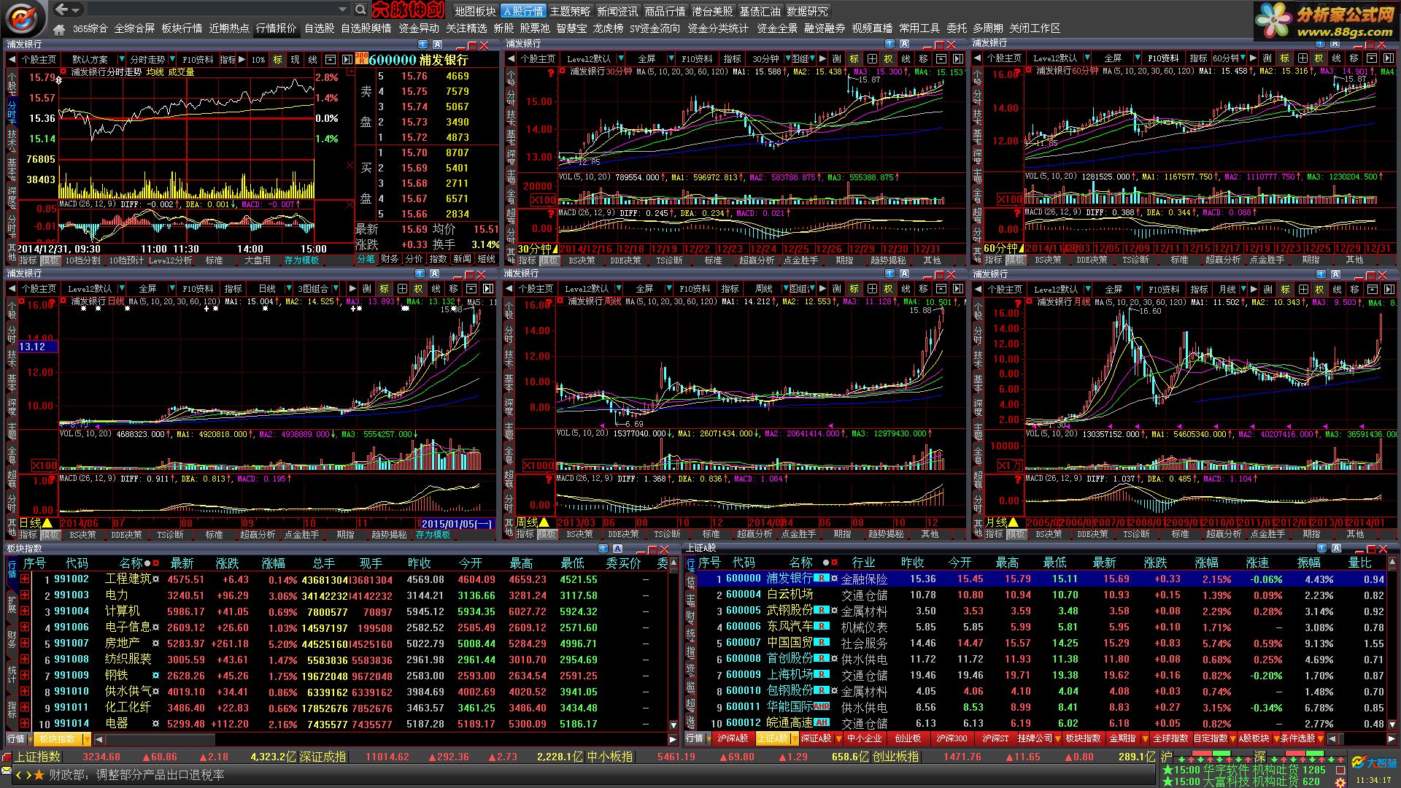Expand the 周线 period dropdown

tap(784, 289)
